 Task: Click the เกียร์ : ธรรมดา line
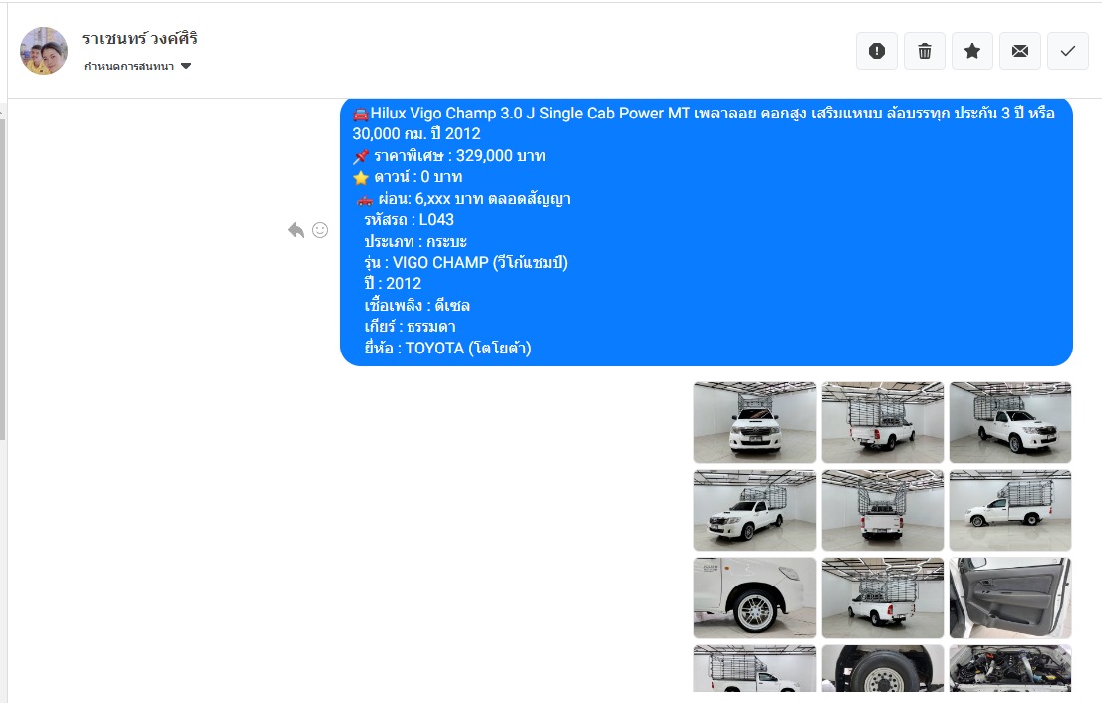(410, 327)
